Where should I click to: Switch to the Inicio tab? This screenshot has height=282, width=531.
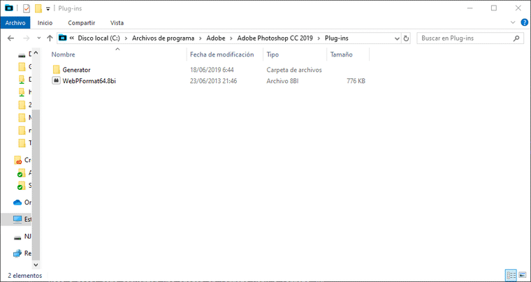pyautogui.click(x=45, y=23)
